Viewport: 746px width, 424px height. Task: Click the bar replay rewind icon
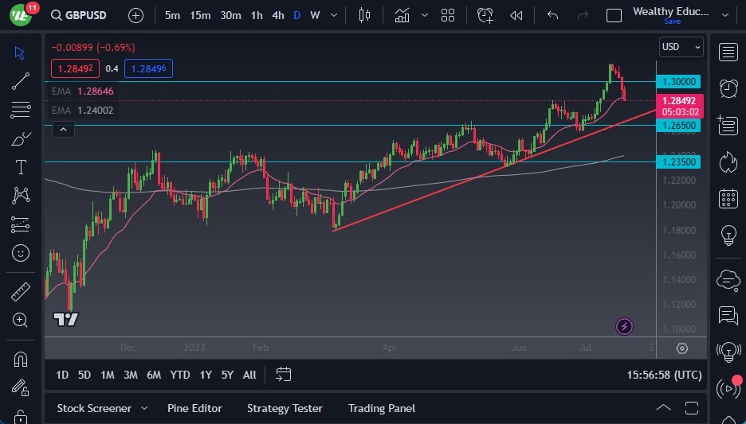tap(516, 15)
